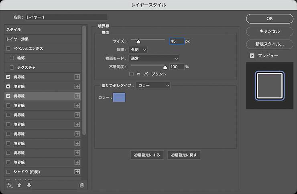Click the effects list vertical scrollbar
The width and height of the screenshot is (297, 194).
click(x=84, y=80)
